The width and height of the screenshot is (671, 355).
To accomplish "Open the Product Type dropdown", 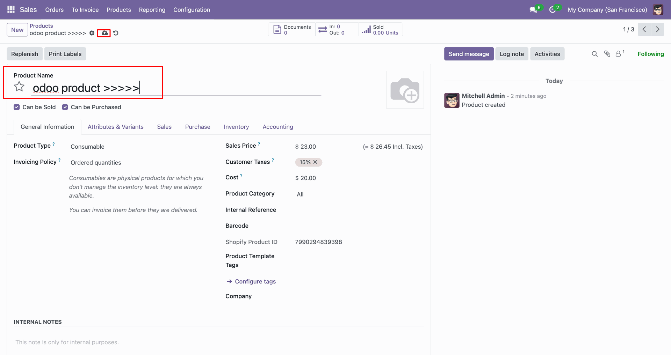I will click(140, 147).
